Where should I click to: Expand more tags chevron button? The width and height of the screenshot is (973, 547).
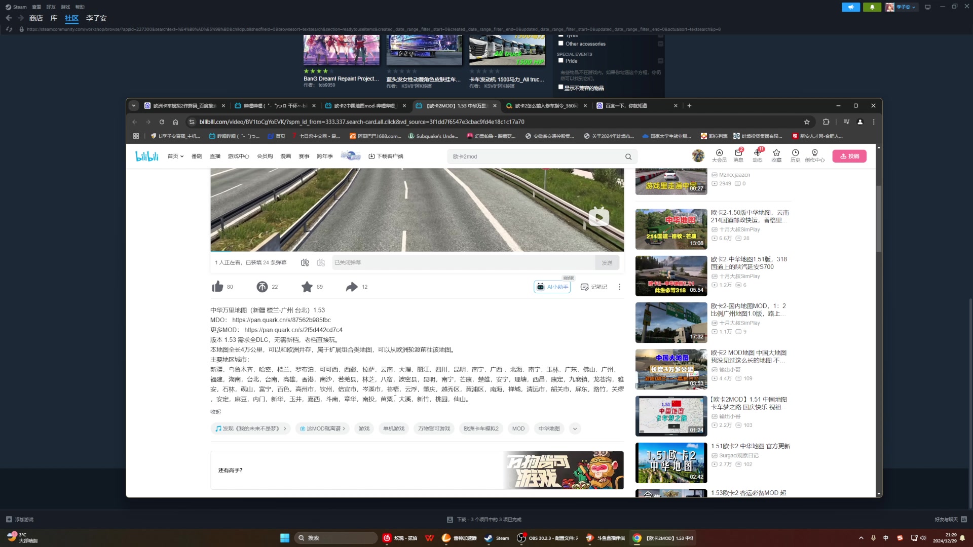[x=575, y=428]
